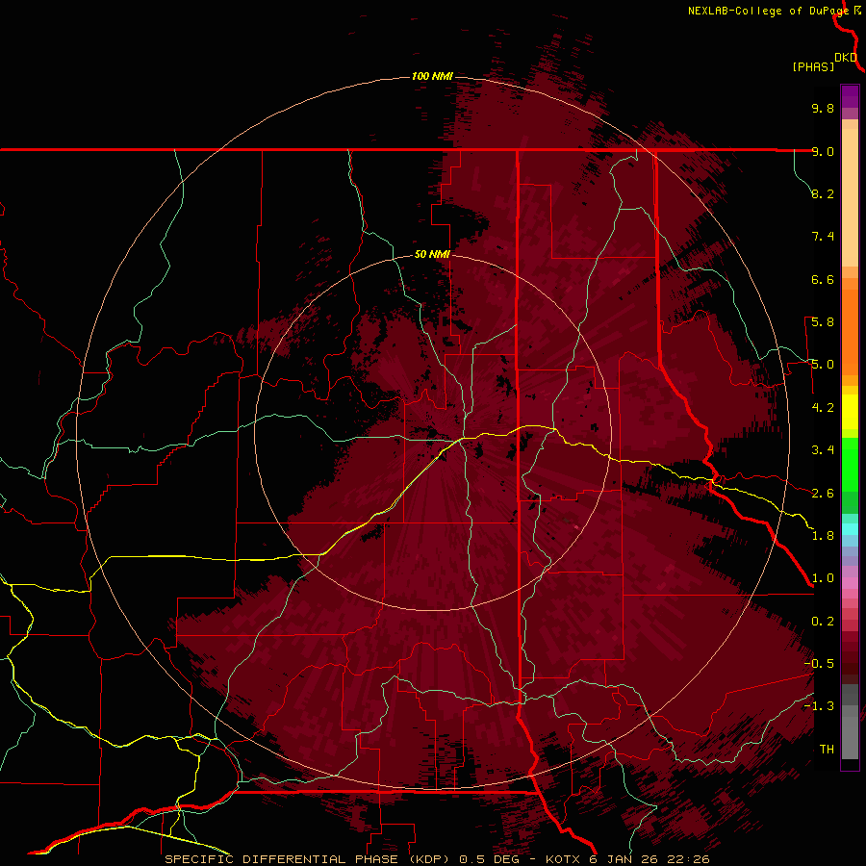
Task: Select the 6.6 scale value label
Action: click(x=823, y=279)
